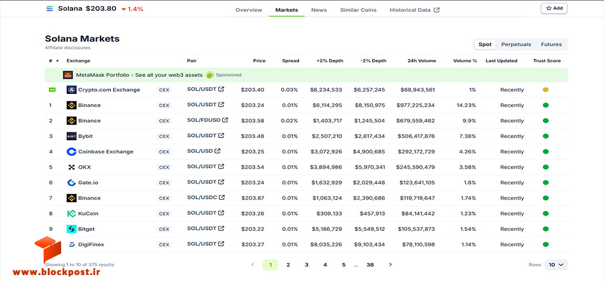
Task: Switch to Perpetuals markets
Action: click(516, 44)
